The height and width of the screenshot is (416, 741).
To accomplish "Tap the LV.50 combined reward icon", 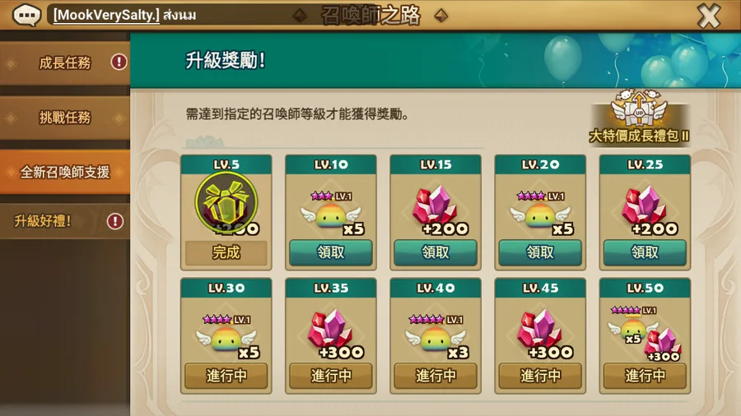I will [645, 334].
